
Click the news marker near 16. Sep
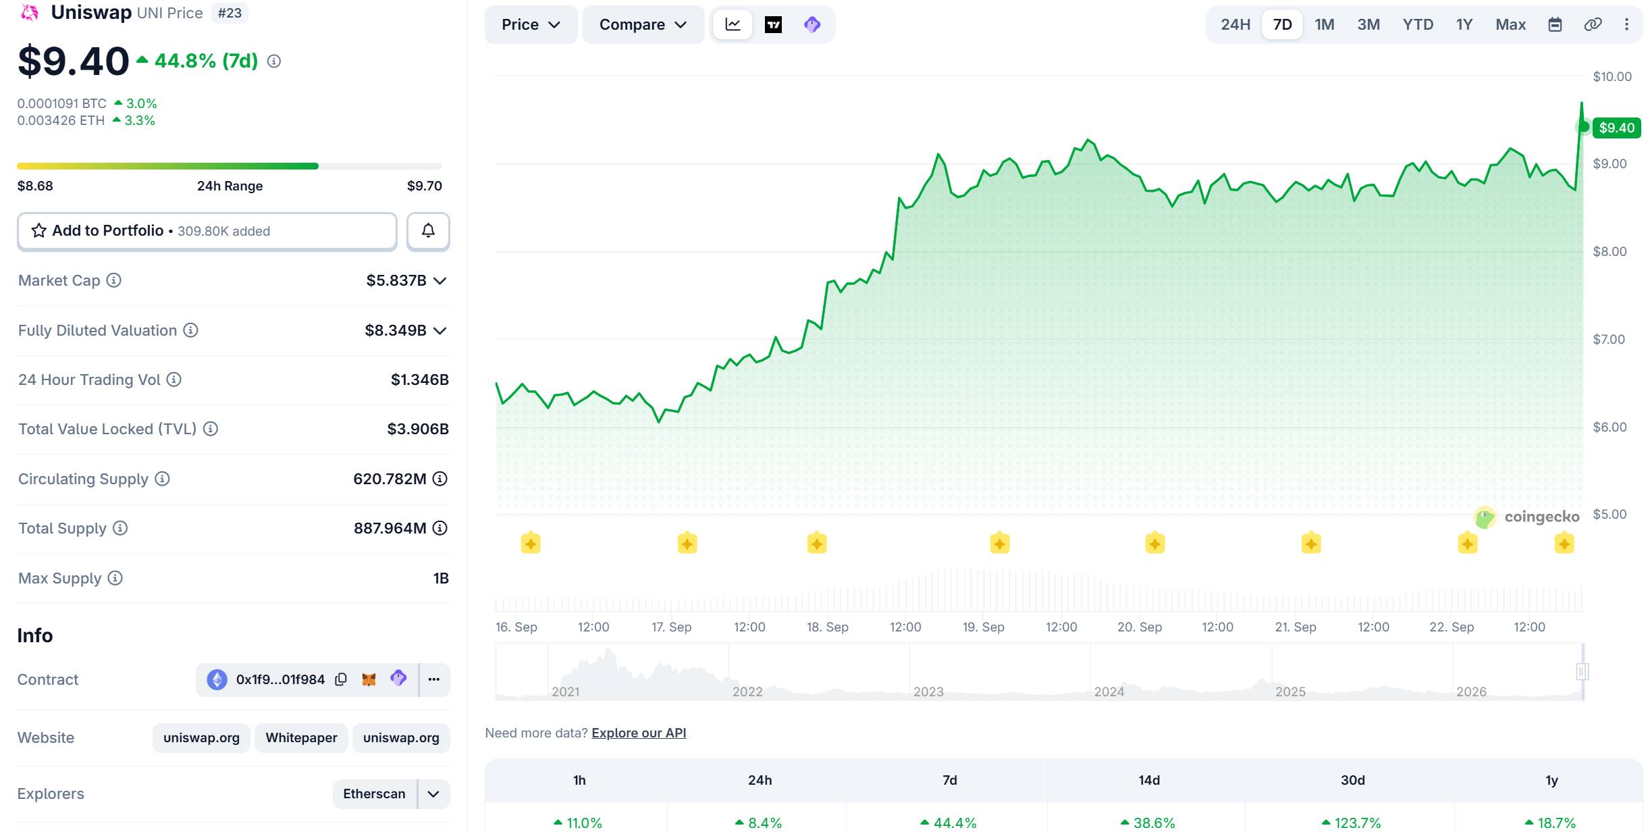click(531, 543)
